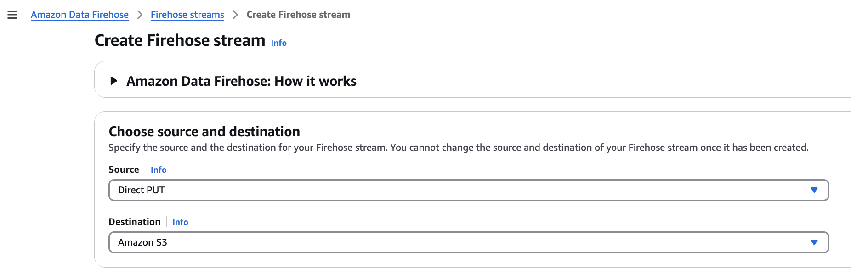
Task: Click the Create Firehose stream page heading
Action: click(180, 40)
